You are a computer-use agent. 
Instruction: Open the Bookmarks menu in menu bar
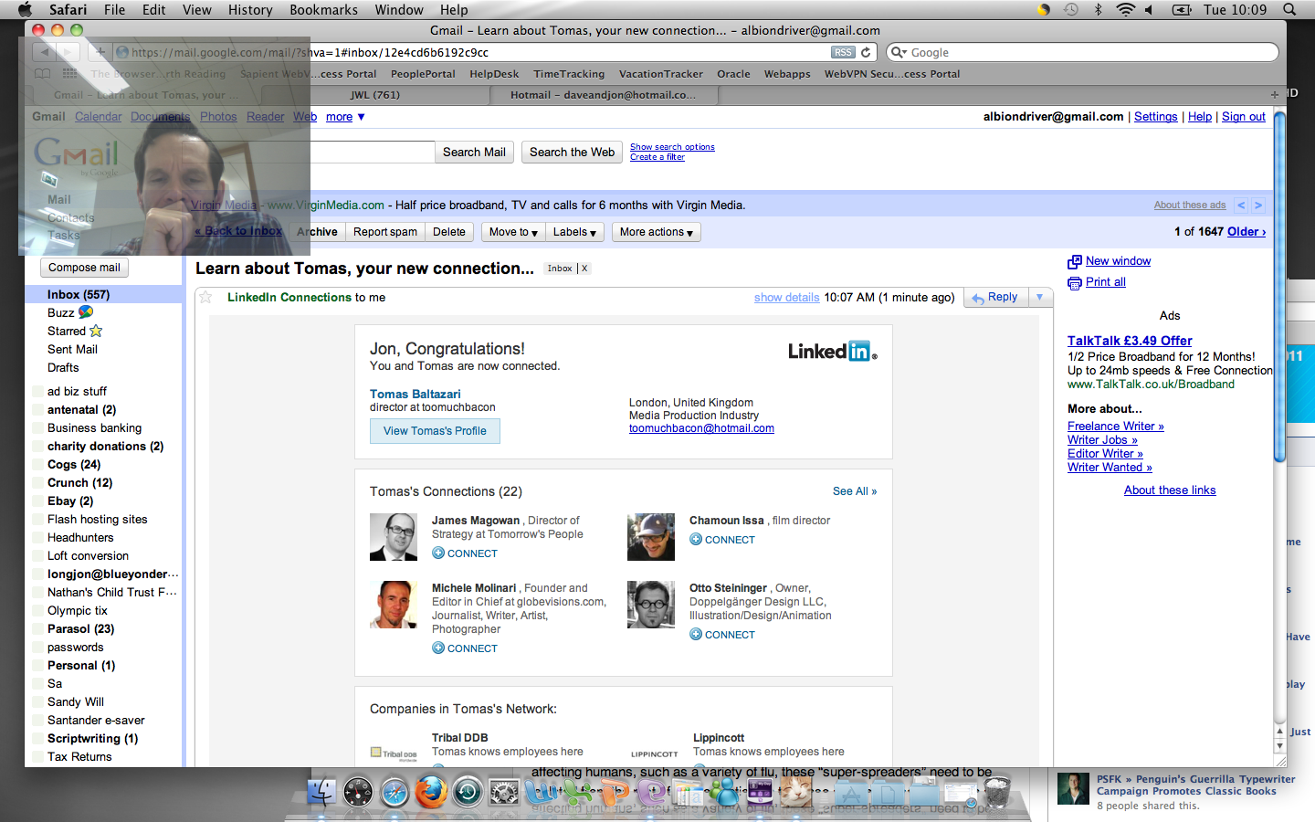[x=323, y=9]
